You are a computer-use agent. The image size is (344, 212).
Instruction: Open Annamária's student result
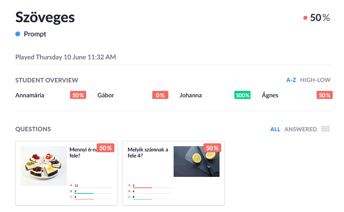[x=30, y=95]
